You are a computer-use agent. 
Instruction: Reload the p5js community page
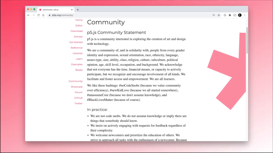point(38,15)
